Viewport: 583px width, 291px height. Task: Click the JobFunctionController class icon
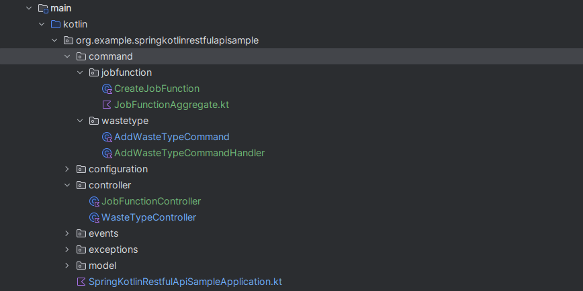click(x=95, y=201)
